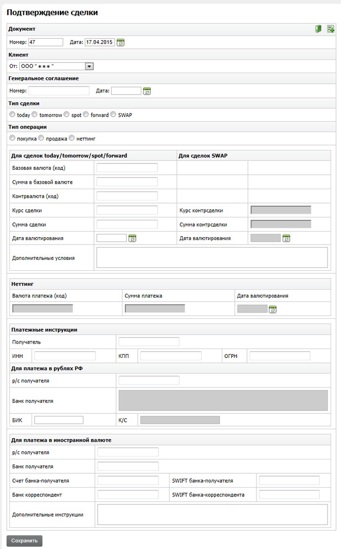Select the forward deal type
341x549 pixels.
point(85,114)
